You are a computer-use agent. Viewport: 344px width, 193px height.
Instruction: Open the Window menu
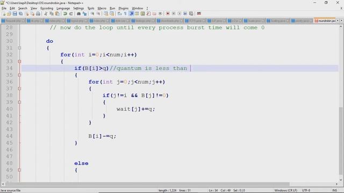point(138,9)
